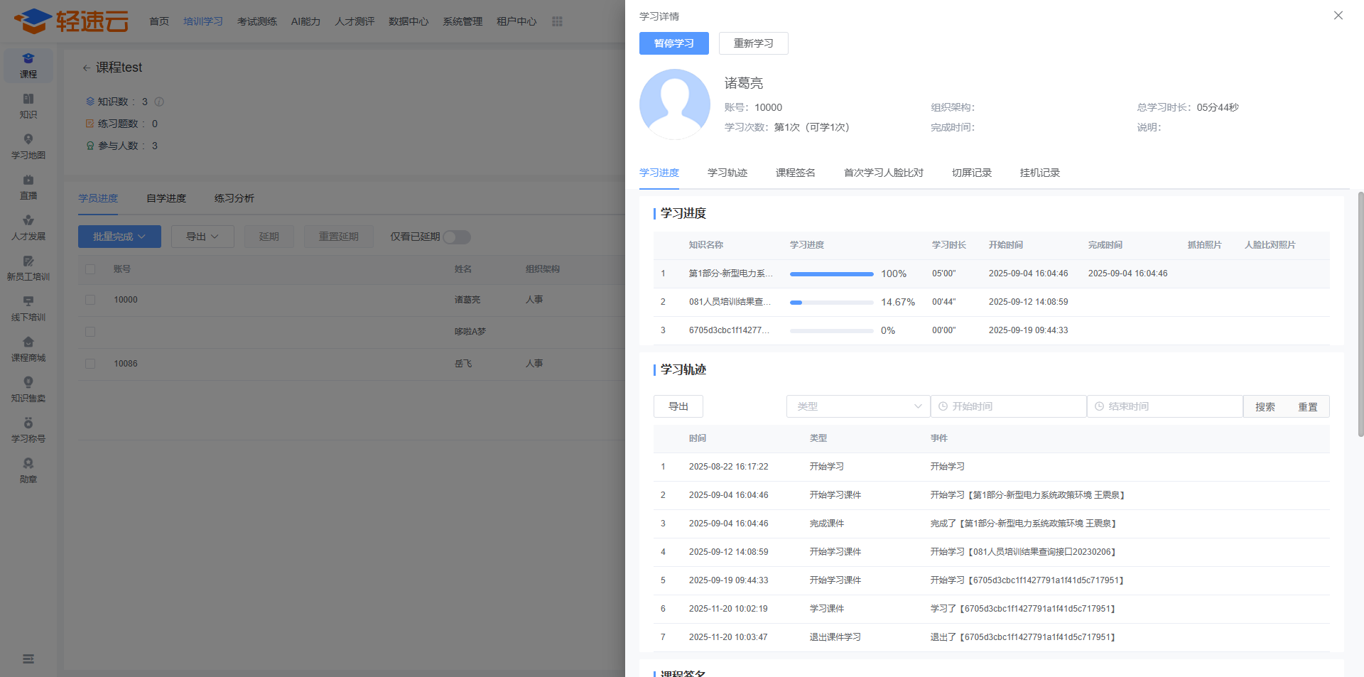Click the 直播 sidebar icon
The height and width of the screenshot is (677, 1364).
pos(28,187)
